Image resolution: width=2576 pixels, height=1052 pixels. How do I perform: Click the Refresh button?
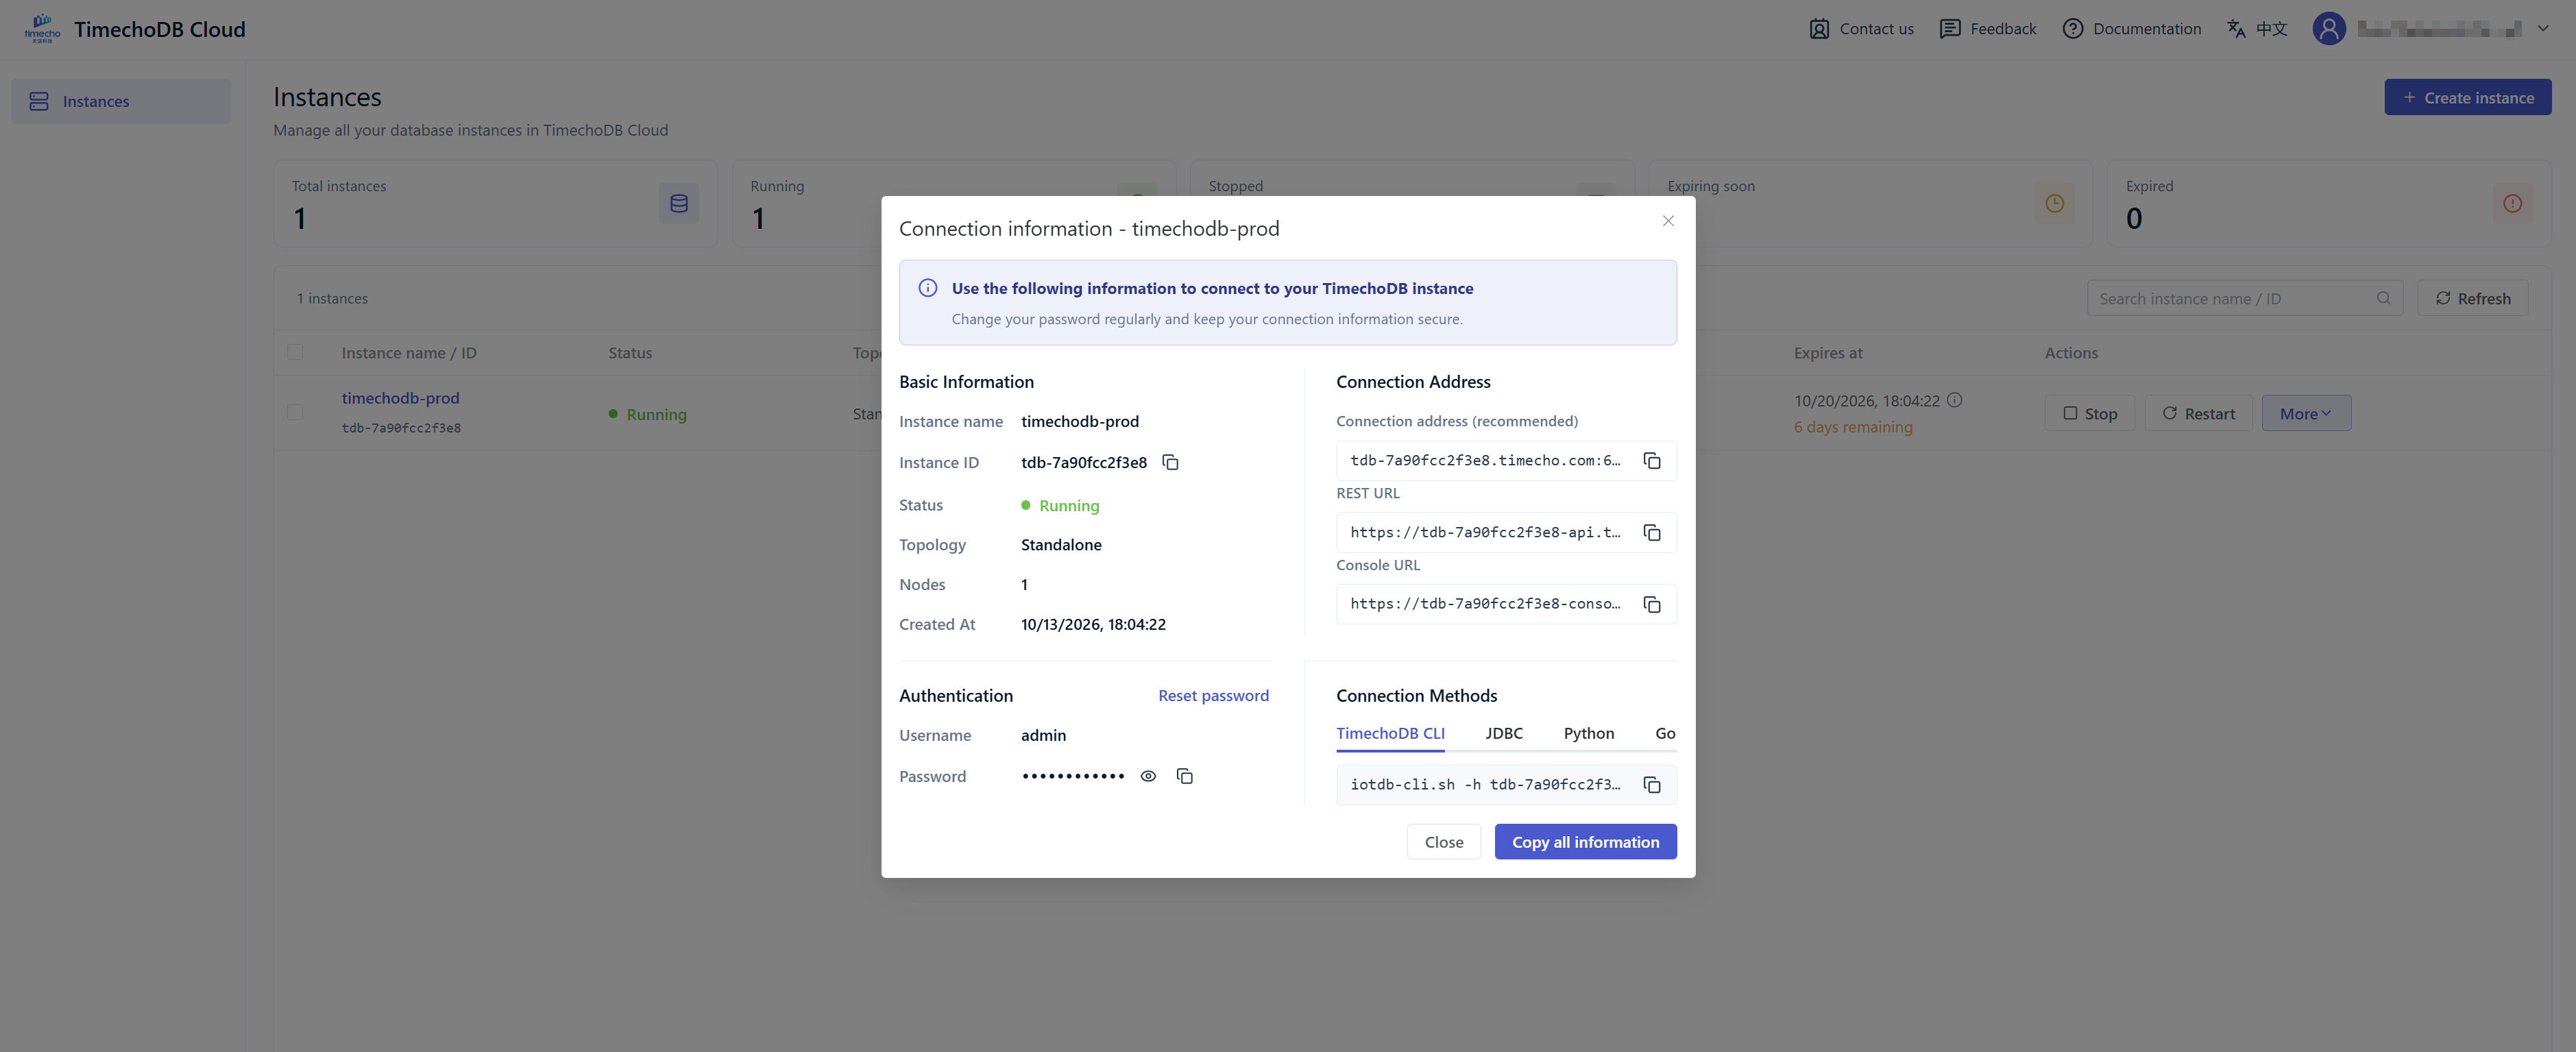coord(2472,298)
